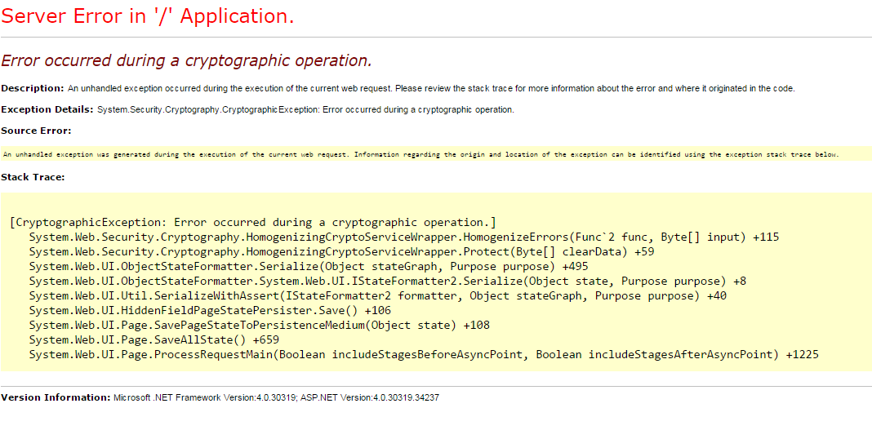Viewport: 872px width, 439px height.
Task: Click the [CryptographicException] first stack trace line
Action: point(253,222)
